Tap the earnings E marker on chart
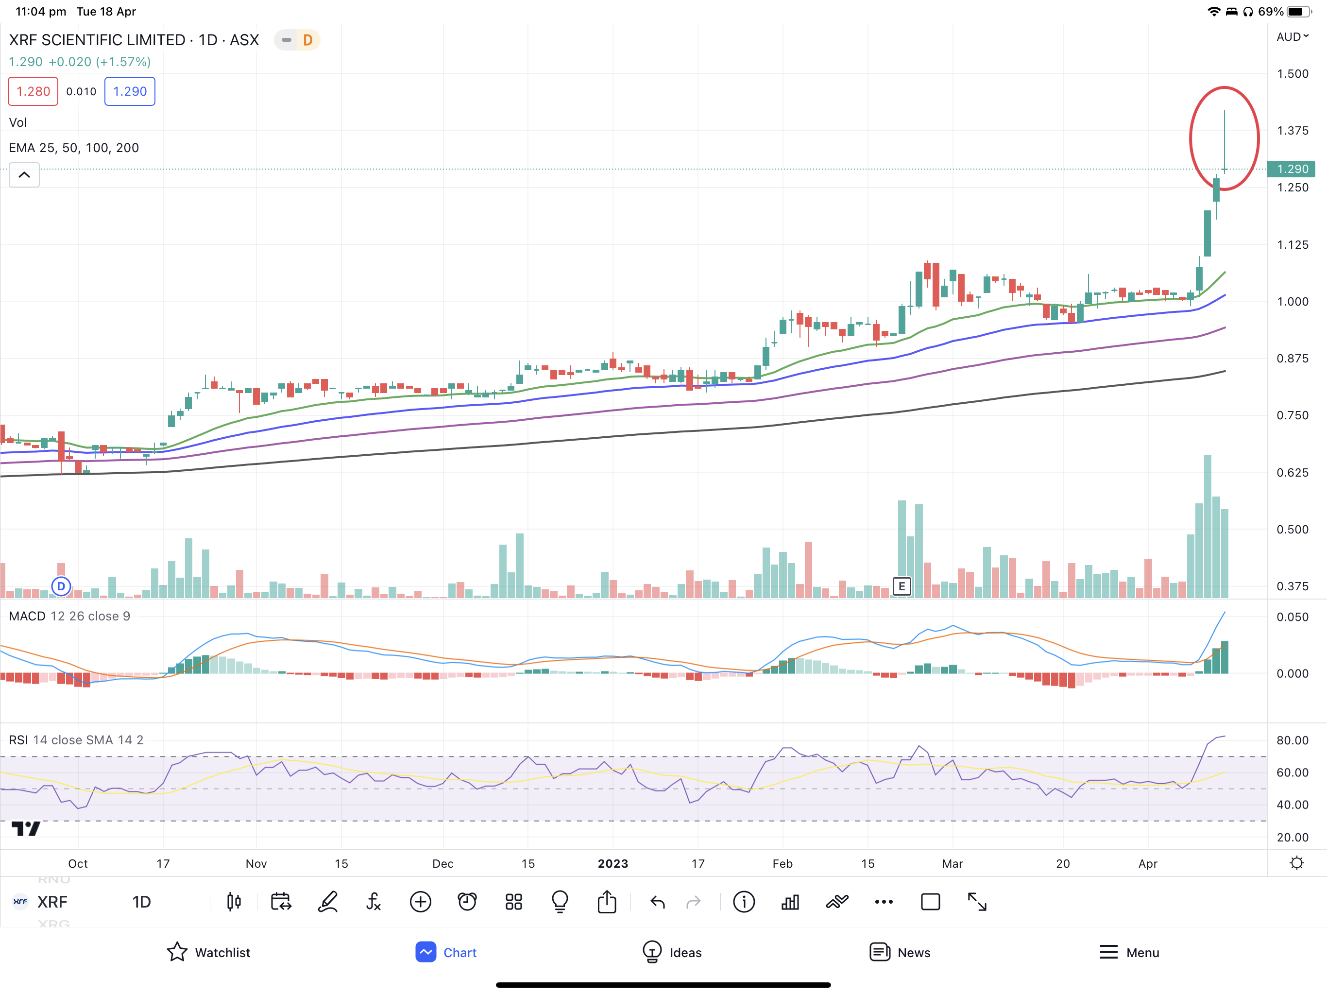 (902, 586)
